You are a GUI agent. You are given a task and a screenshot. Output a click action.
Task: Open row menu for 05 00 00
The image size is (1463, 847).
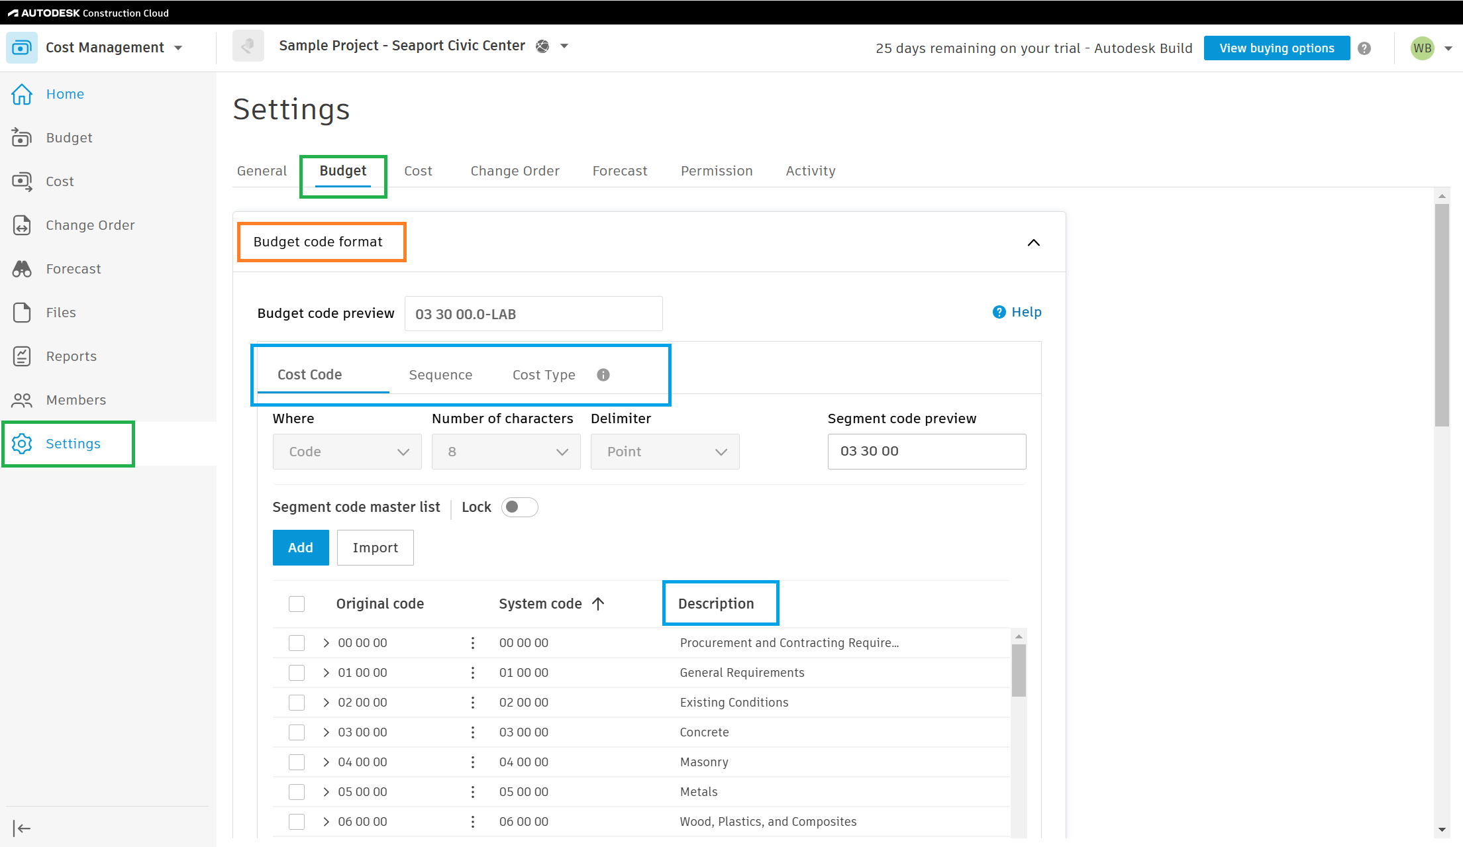point(473,792)
